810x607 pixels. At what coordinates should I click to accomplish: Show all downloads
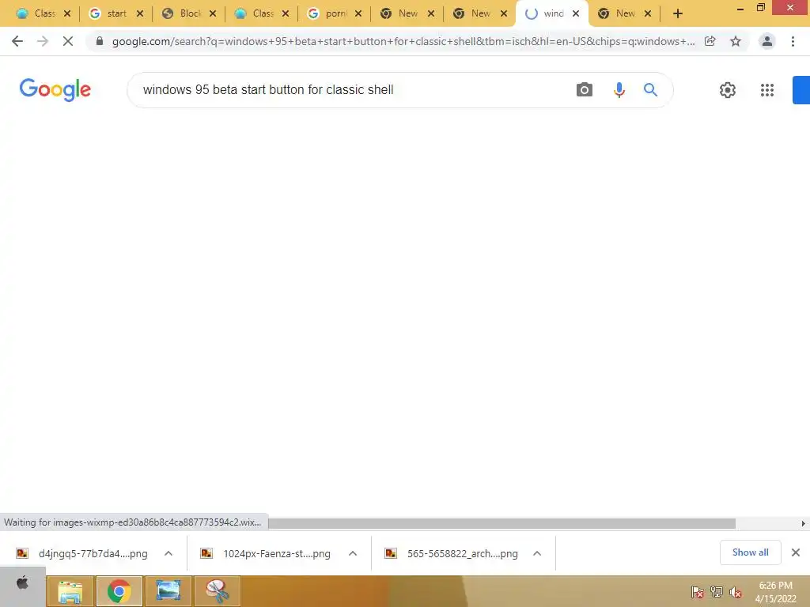click(x=750, y=552)
